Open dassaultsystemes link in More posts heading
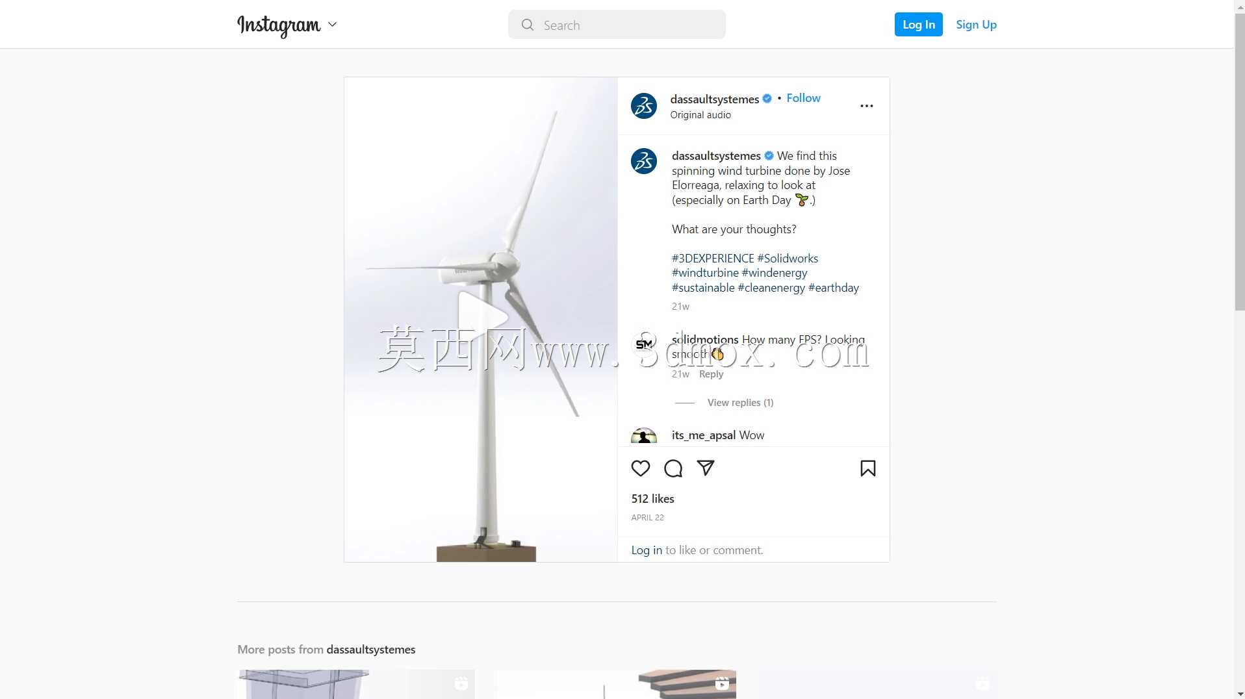The image size is (1245, 699). tap(370, 650)
